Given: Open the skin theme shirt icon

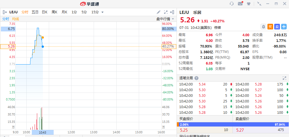Looking at the screenshot, I should click(x=249, y=4).
